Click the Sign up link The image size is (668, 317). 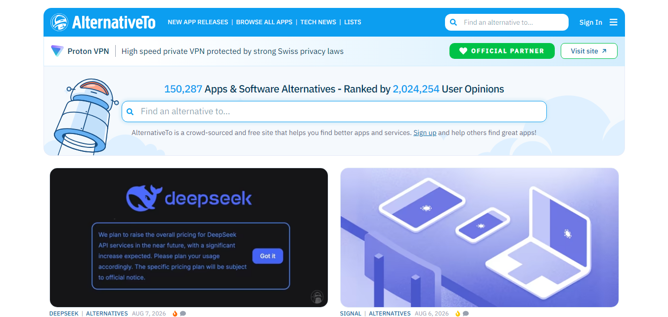click(x=425, y=133)
